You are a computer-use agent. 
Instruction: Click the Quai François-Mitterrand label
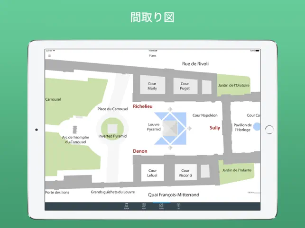point(174,194)
